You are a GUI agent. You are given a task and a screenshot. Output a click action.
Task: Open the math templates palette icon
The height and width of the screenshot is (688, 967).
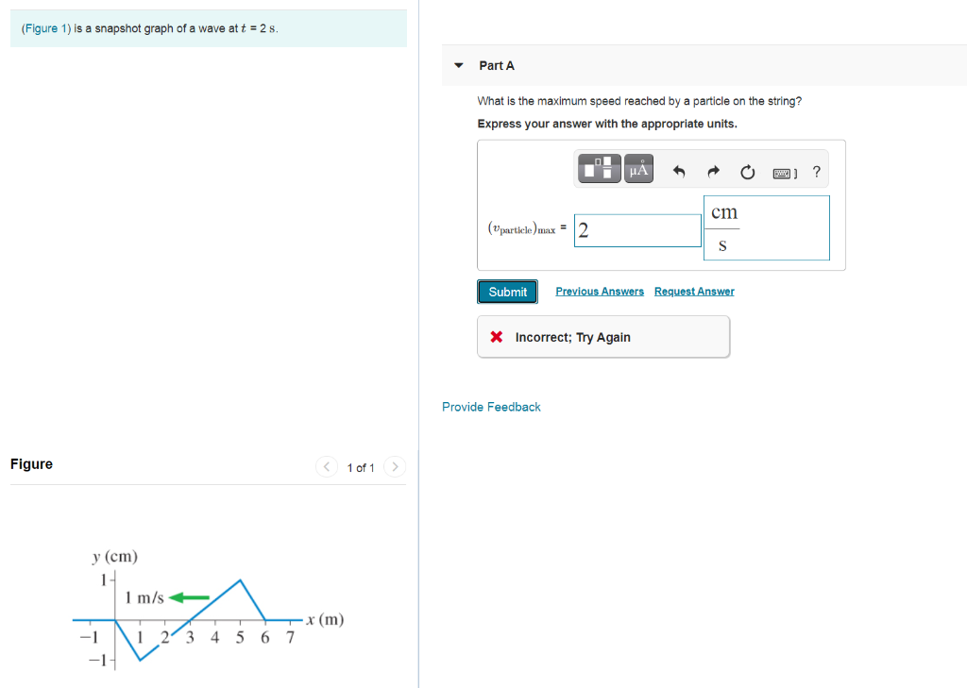pyautogui.click(x=599, y=168)
